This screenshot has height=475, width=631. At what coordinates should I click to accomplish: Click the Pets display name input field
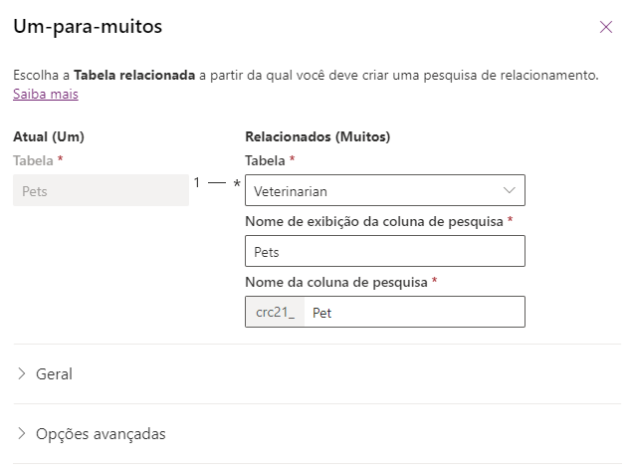385,251
